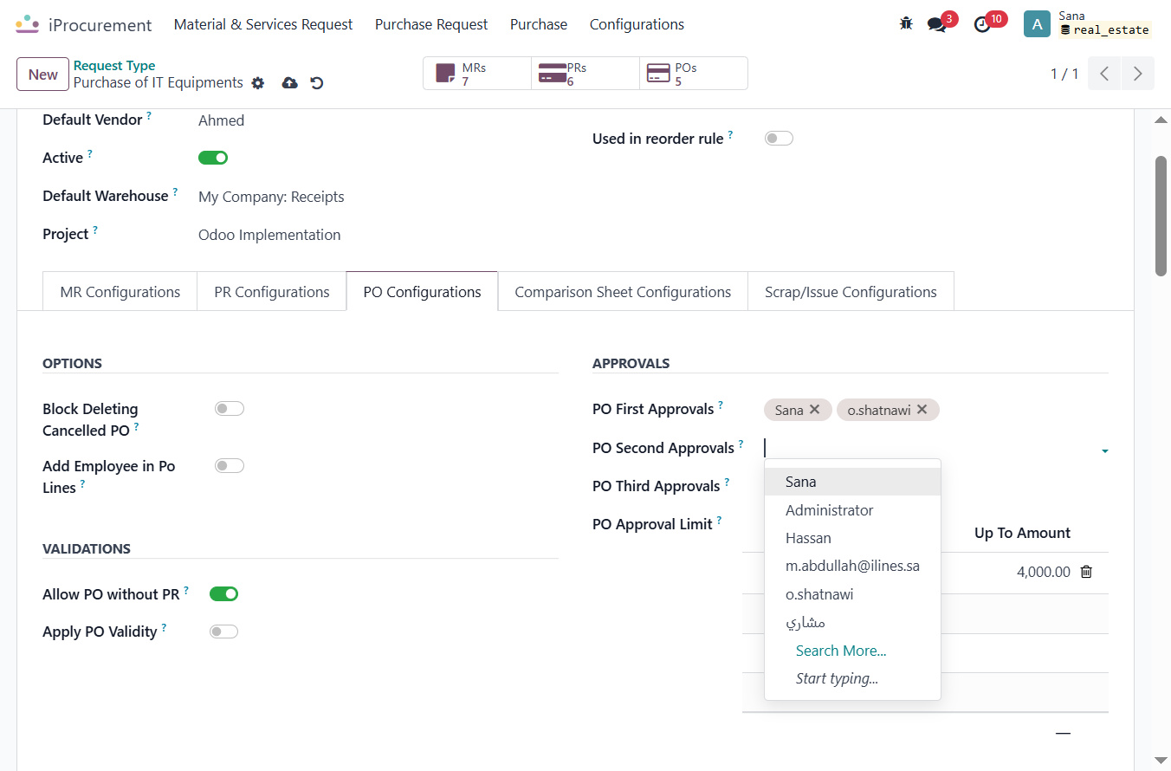The height and width of the screenshot is (771, 1171).
Task: Open the chat messages icon
Action: pyautogui.click(x=936, y=24)
